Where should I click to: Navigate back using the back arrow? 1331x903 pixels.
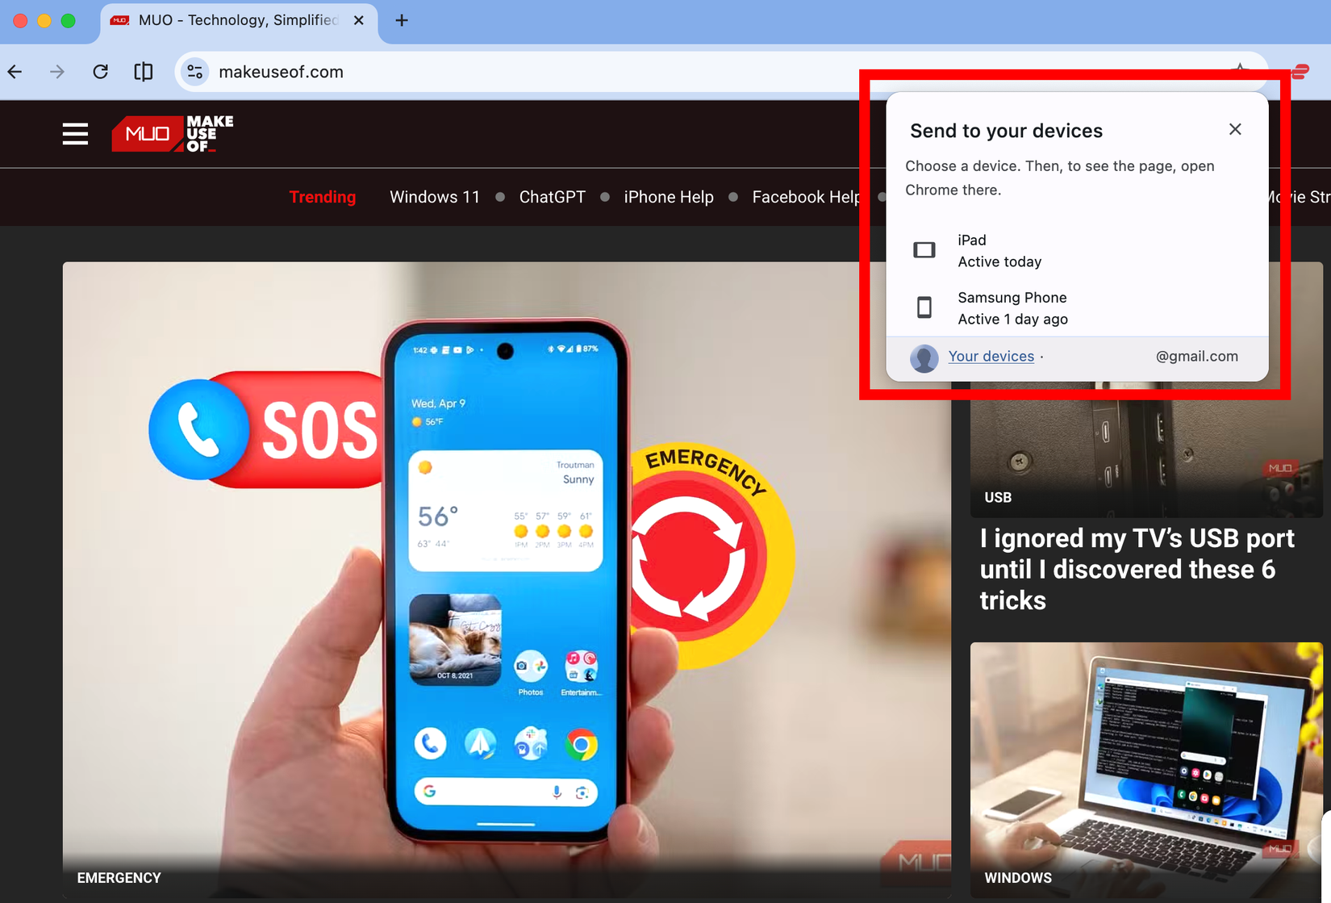(15, 72)
